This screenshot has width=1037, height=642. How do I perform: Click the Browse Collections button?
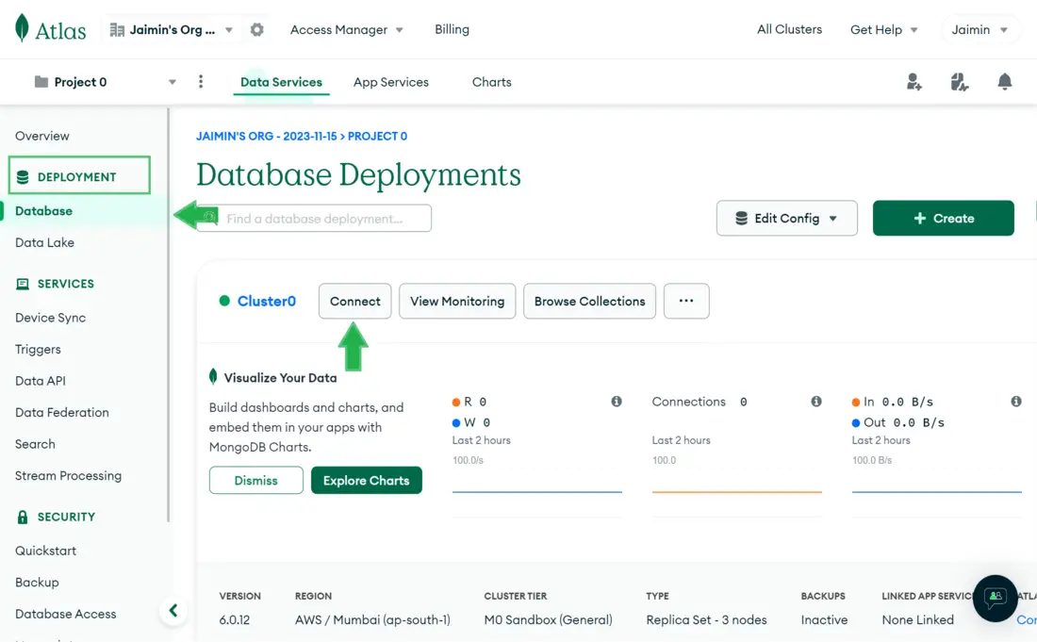[589, 302]
